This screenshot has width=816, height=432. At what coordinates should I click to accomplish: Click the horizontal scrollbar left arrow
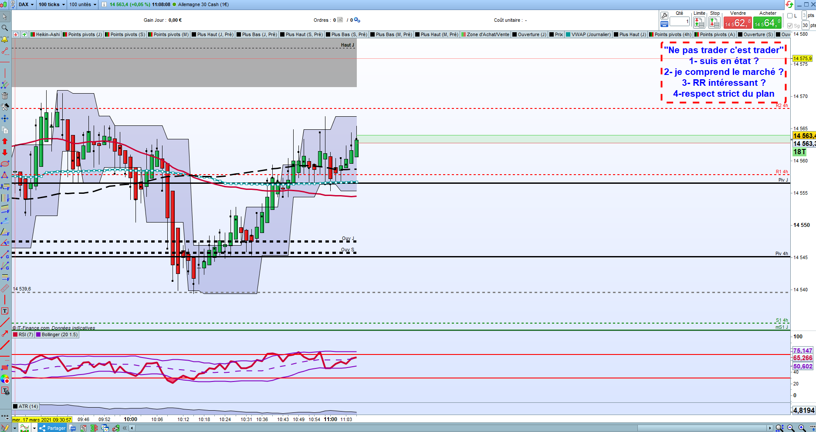[x=132, y=428]
